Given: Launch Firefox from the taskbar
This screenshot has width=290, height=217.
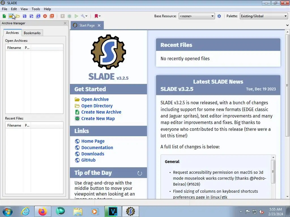Looking at the screenshot, I should (43, 211).
